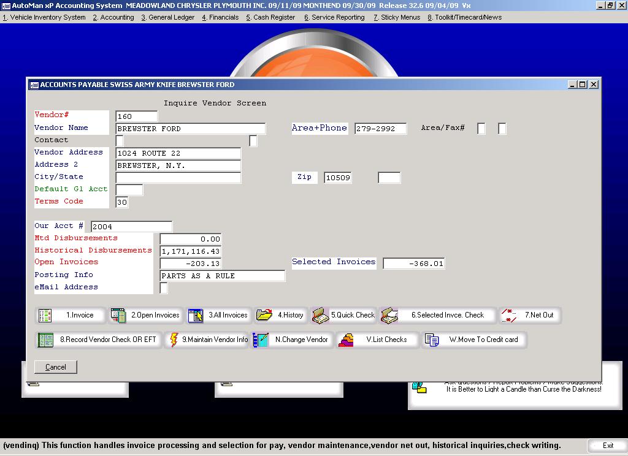This screenshot has width=628, height=456.
Task: Open the Accounting menu
Action: click(113, 17)
